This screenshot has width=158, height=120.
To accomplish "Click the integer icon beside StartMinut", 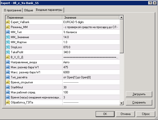I will coord(8,87).
